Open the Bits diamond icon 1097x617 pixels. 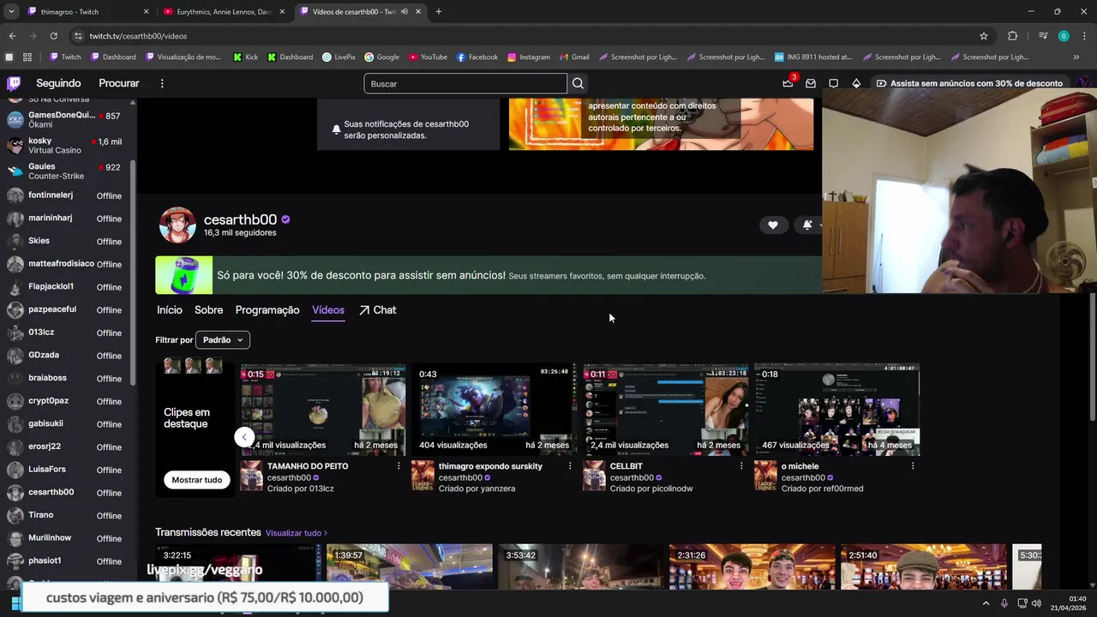point(856,83)
